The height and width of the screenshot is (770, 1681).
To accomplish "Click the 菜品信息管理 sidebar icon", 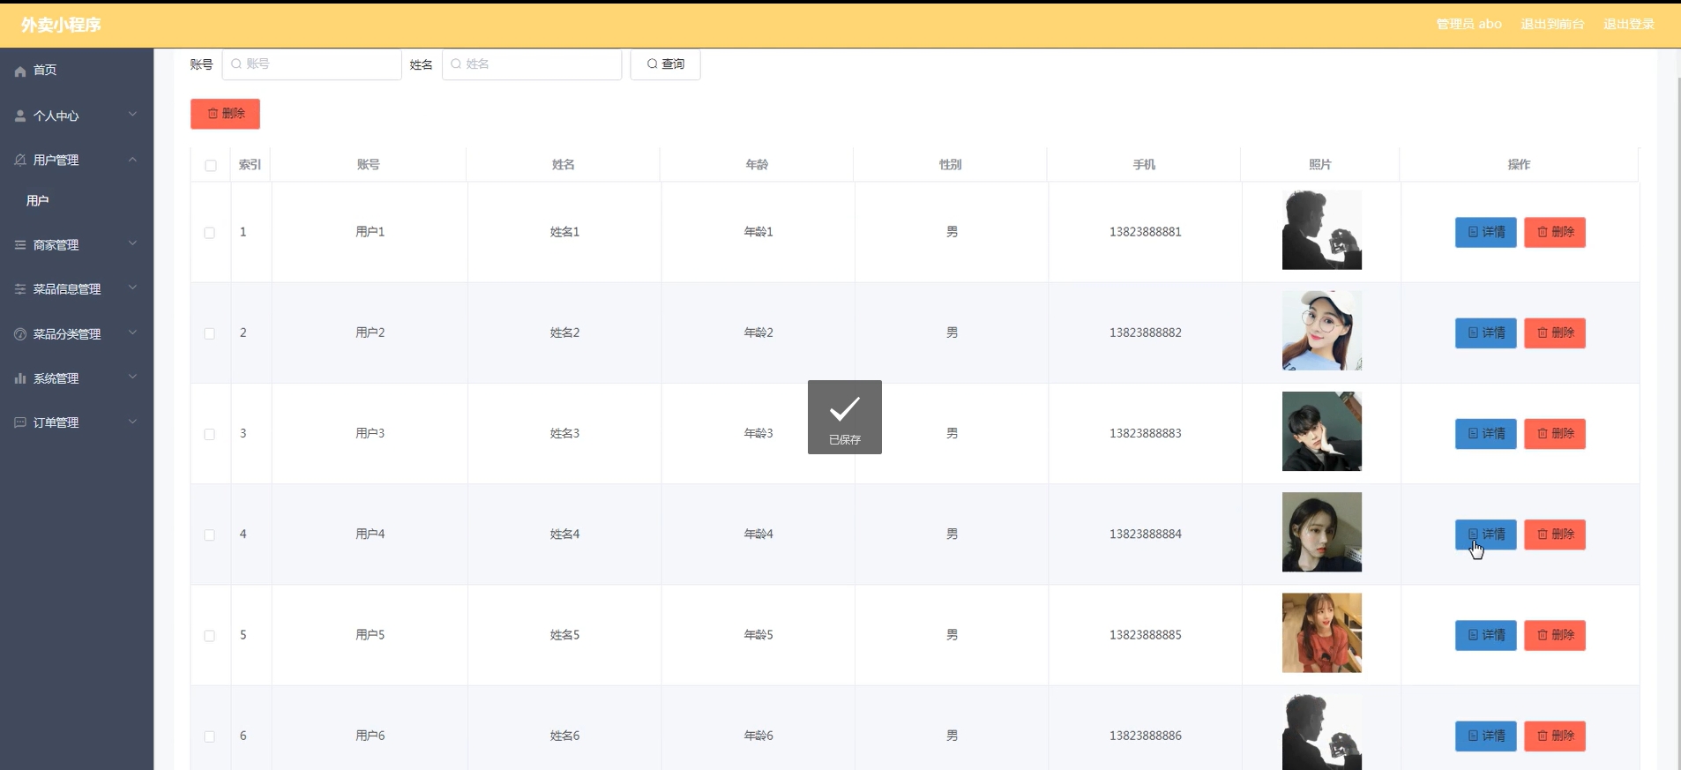I will (x=20, y=289).
